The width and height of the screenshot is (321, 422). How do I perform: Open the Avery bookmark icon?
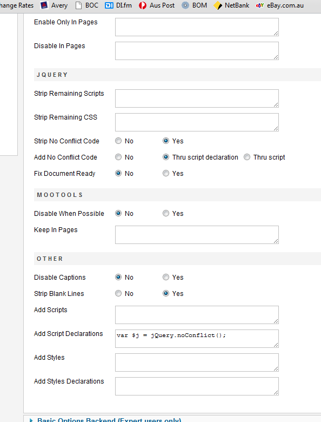tap(44, 5)
